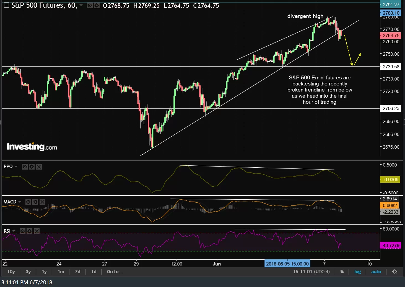
Task: Hide the RSI indicator with eye icon
Action: click(22, 231)
